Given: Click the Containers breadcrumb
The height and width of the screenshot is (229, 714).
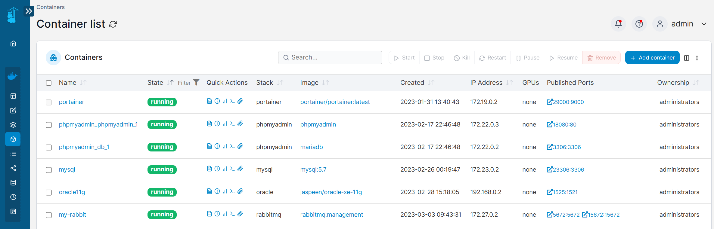Looking at the screenshot, I should click(x=51, y=7).
